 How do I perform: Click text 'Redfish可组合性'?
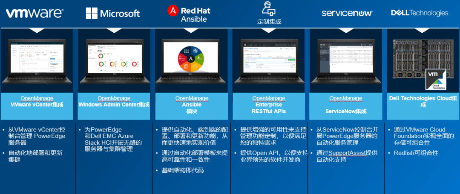pos(416,153)
